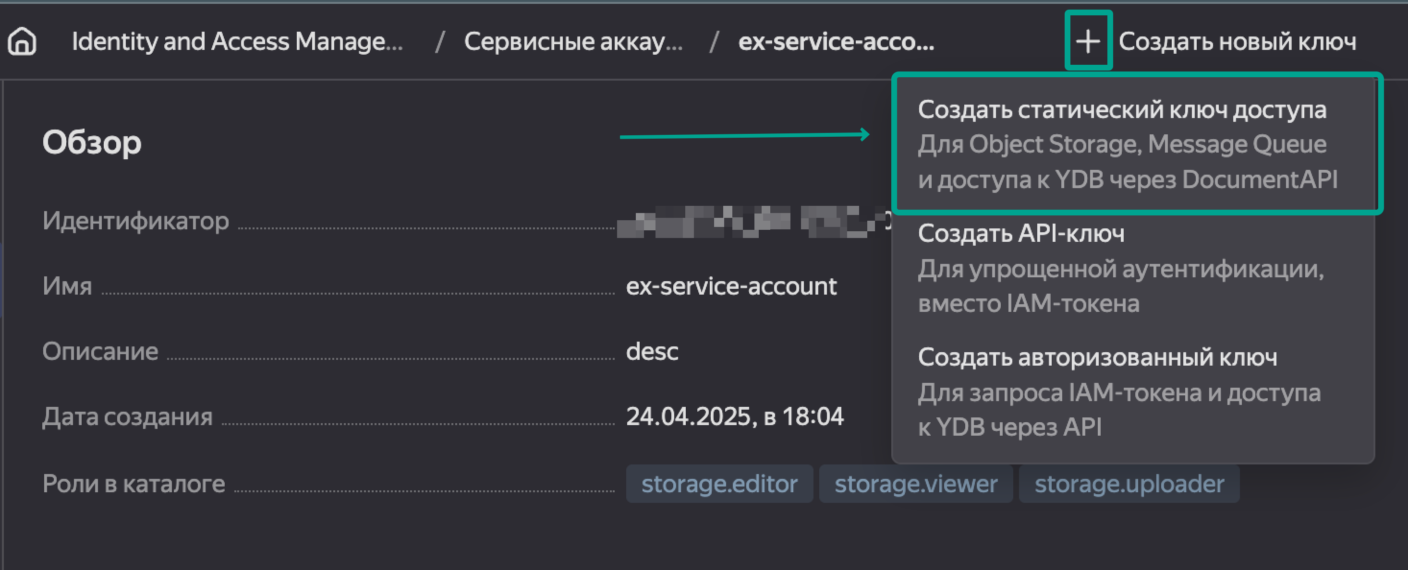Click the storage.viewer role tag

tap(915, 484)
